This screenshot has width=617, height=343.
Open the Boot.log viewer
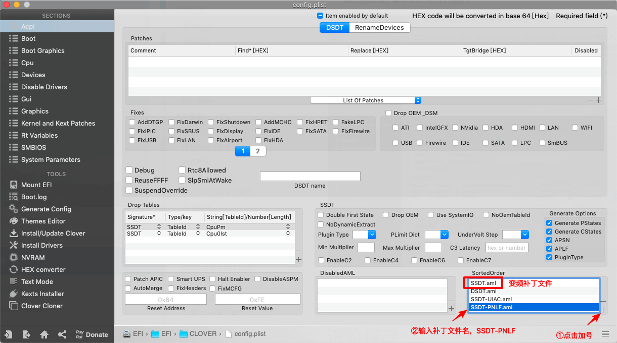[x=34, y=197]
